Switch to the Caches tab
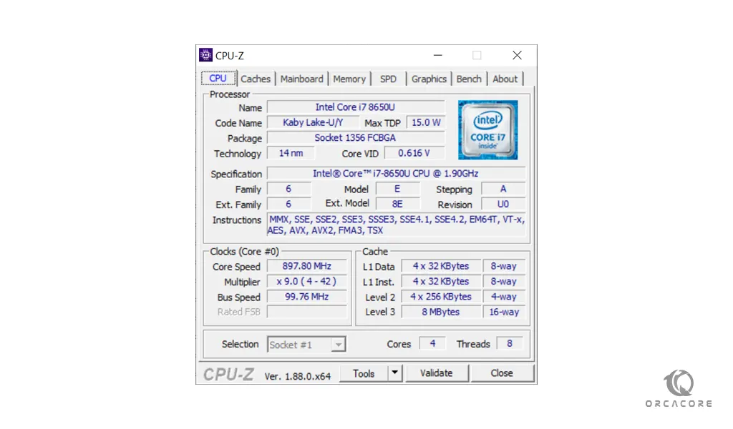Screen dimensions: 733x429 coord(256,79)
